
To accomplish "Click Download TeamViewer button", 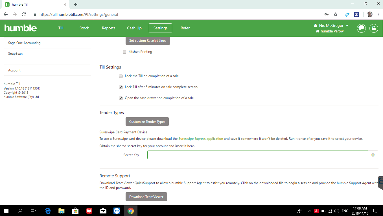I will tap(146, 197).
